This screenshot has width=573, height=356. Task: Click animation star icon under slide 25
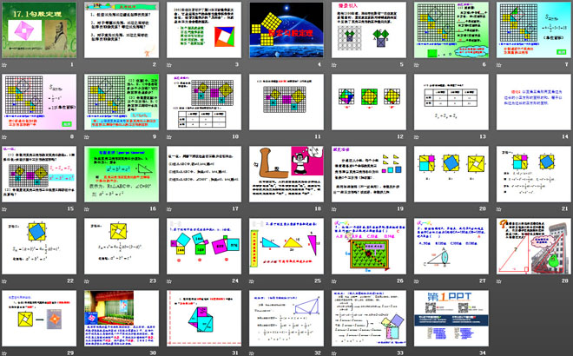[x=252, y=281]
